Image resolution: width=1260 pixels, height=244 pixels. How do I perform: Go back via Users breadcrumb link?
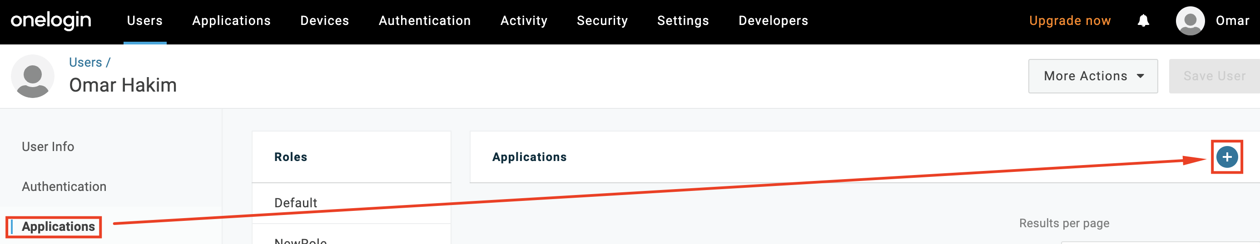[x=85, y=63]
